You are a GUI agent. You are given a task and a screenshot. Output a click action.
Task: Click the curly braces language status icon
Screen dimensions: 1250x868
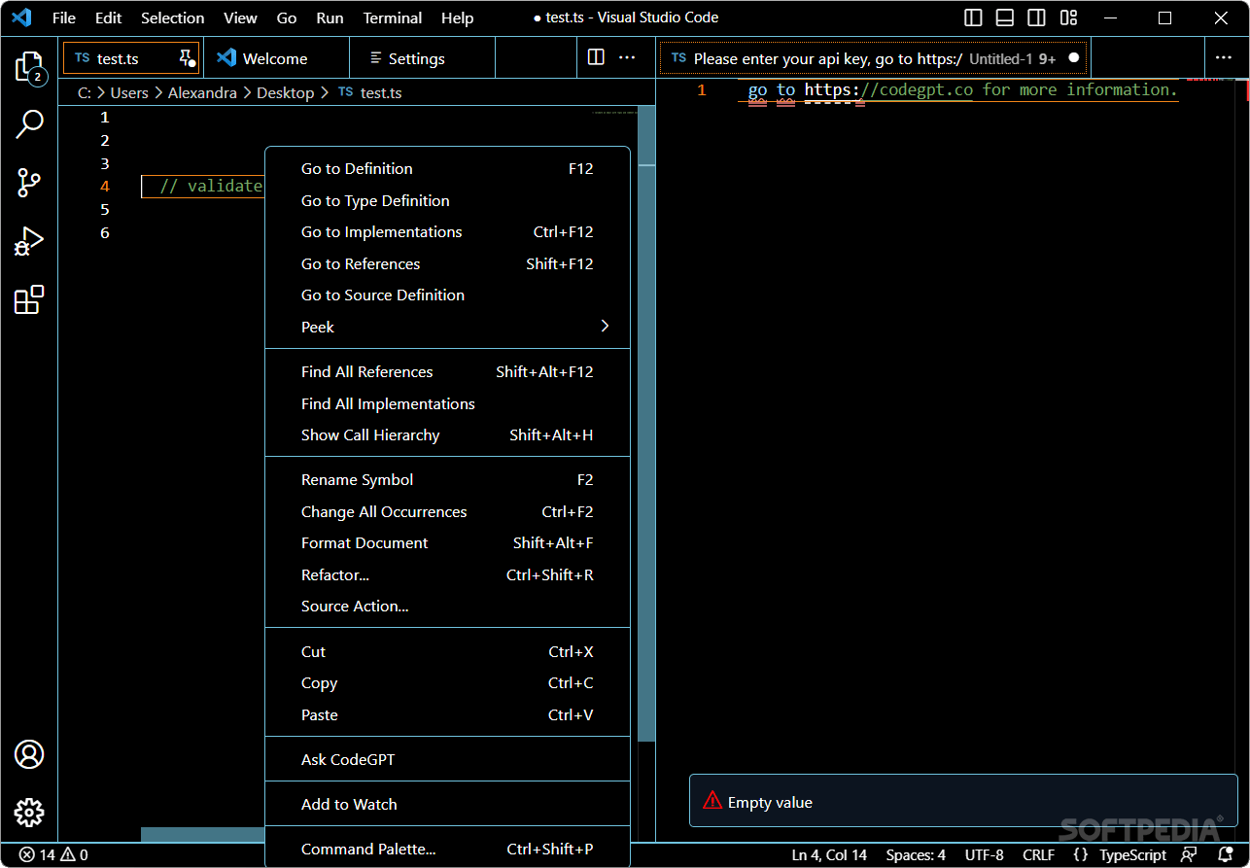(x=1080, y=855)
